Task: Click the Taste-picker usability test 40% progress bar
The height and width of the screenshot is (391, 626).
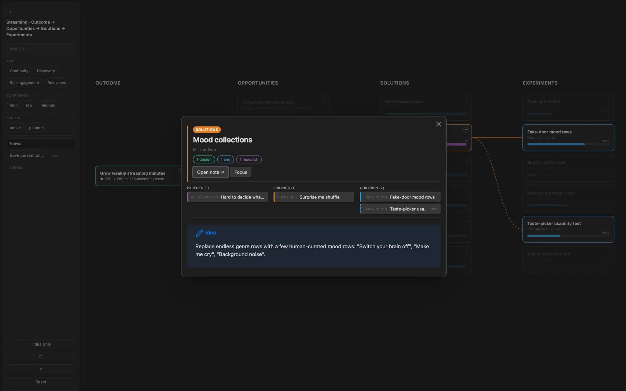Action: click(568, 236)
